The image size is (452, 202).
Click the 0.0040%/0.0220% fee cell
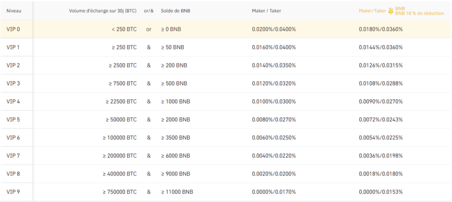click(x=274, y=156)
